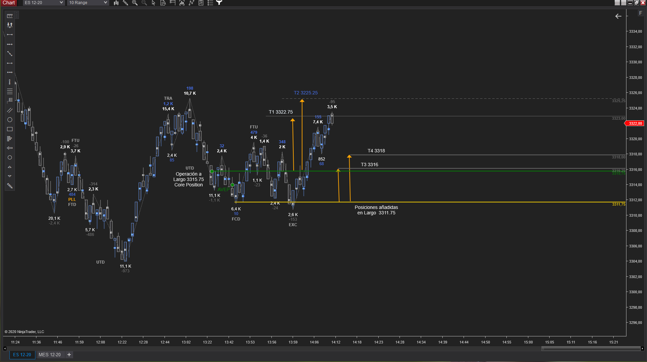The width and height of the screenshot is (647, 362).
Task: Select the Ellipse drawing tool
Action: [10, 120]
